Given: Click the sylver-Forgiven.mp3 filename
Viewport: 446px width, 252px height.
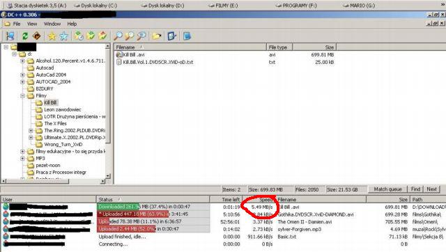Looking at the screenshot, I should 299,229.
